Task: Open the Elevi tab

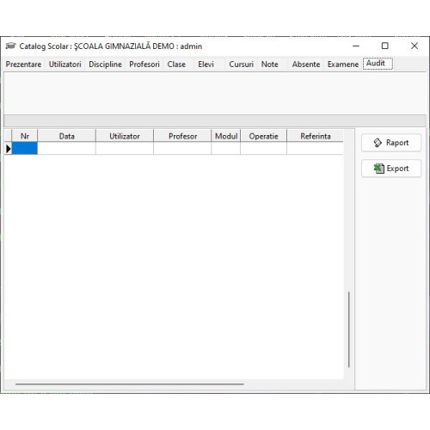Action: [x=206, y=64]
